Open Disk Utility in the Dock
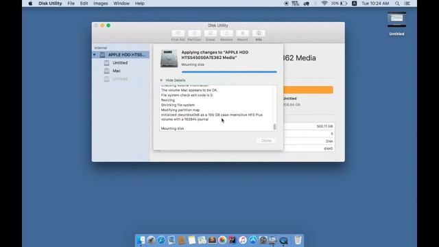The width and height of the screenshot is (439, 247). (x=273, y=240)
